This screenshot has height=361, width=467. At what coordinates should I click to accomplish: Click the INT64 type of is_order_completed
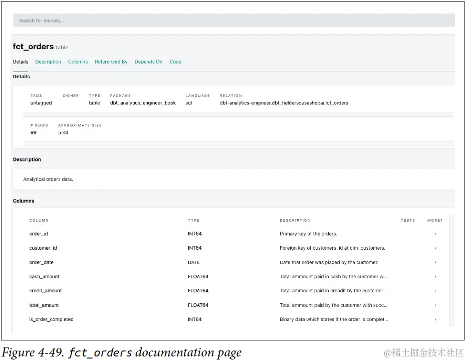[195, 319]
